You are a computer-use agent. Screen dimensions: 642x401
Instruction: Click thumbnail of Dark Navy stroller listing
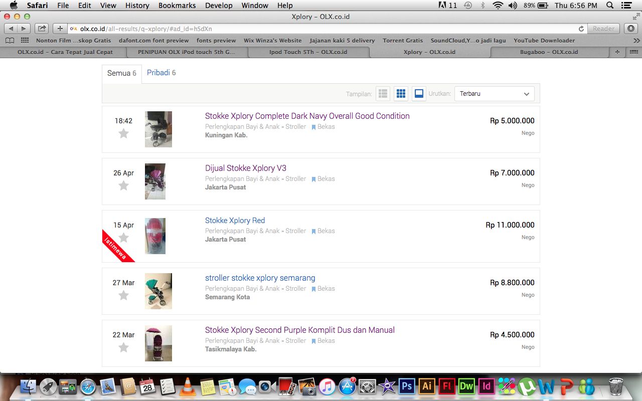[158, 129]
